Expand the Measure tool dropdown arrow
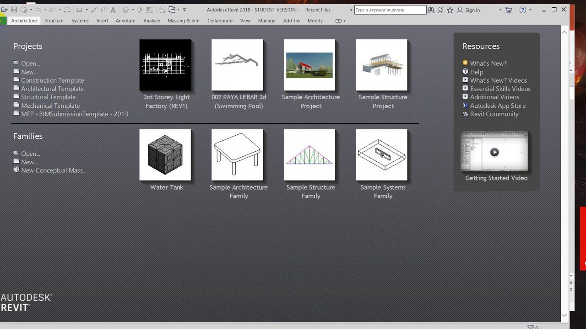 click(x=87, y=10)
